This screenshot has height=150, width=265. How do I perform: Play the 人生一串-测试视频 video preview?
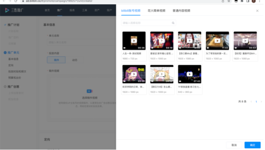click(x=134, y=41)
